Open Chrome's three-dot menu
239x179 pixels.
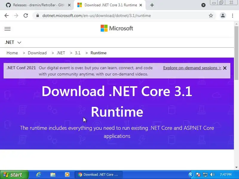(232, 16)
